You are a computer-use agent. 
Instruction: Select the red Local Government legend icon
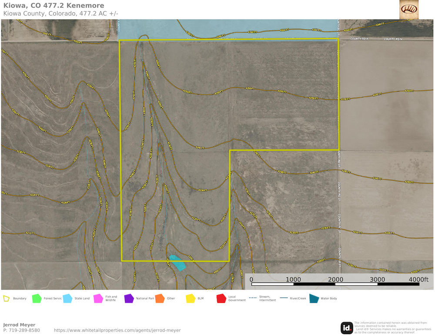click(221, 299)
